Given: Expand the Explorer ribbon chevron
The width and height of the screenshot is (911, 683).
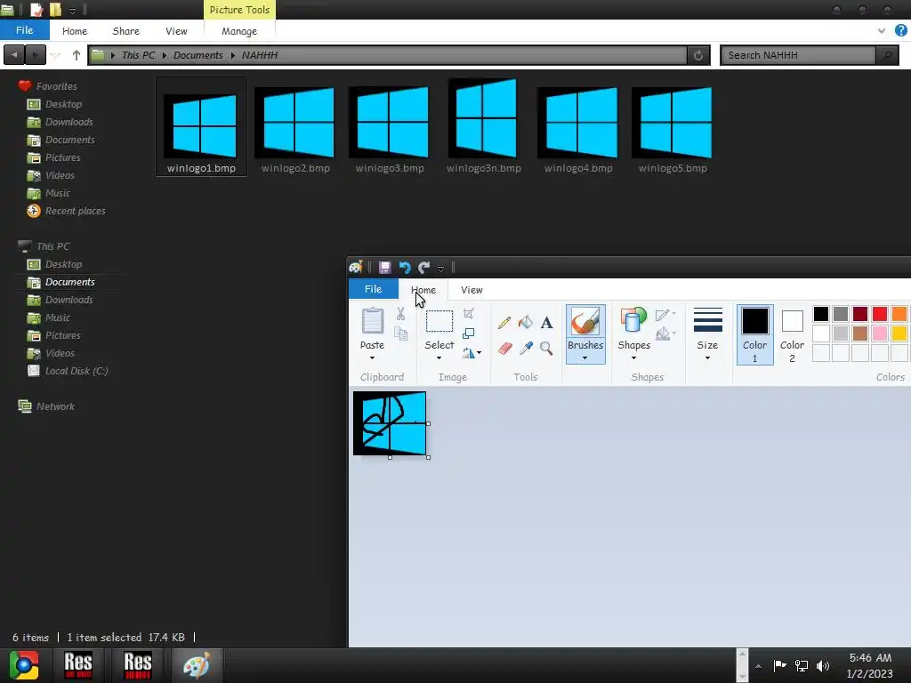Looking at the screenshot, I should click(882, 31).
